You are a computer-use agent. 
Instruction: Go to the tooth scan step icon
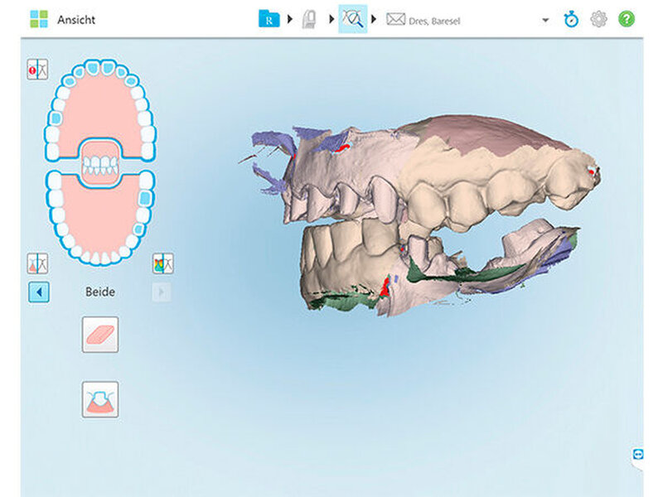(309, 19)
